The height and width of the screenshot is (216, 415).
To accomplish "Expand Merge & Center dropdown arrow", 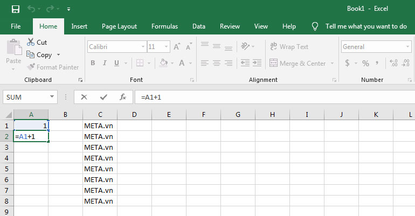I will [x=332, y=64].
